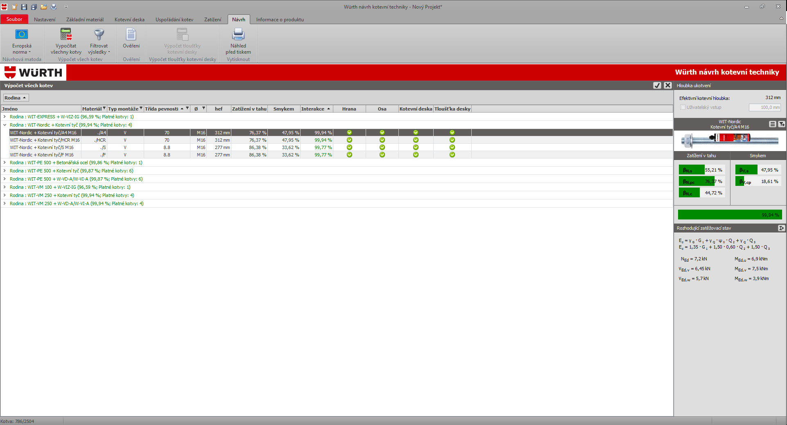Click the save icon in quick access toolbar
The height and width of the screenshot is (425, 787).
point(24,7)
